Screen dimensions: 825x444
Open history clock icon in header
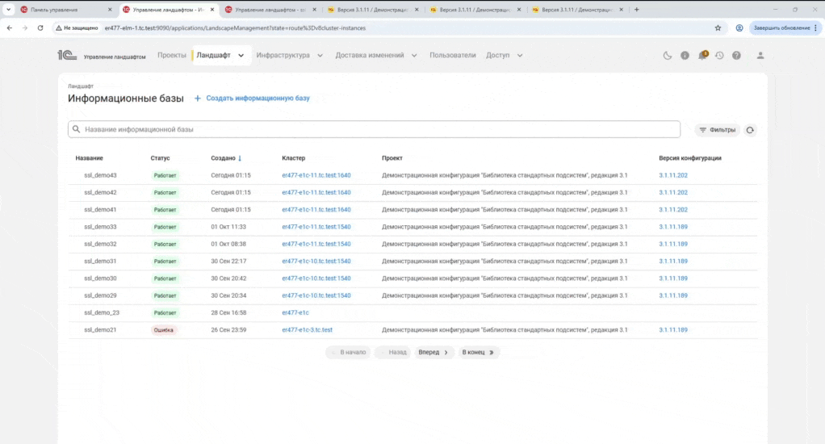point(719,55)
